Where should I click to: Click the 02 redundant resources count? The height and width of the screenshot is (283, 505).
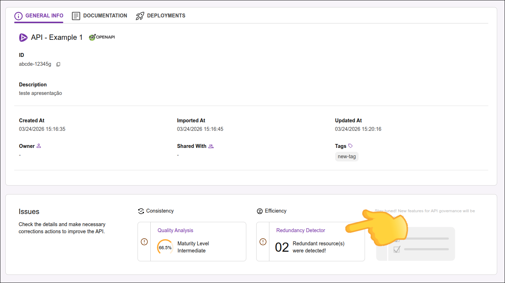tap(282, 247)
